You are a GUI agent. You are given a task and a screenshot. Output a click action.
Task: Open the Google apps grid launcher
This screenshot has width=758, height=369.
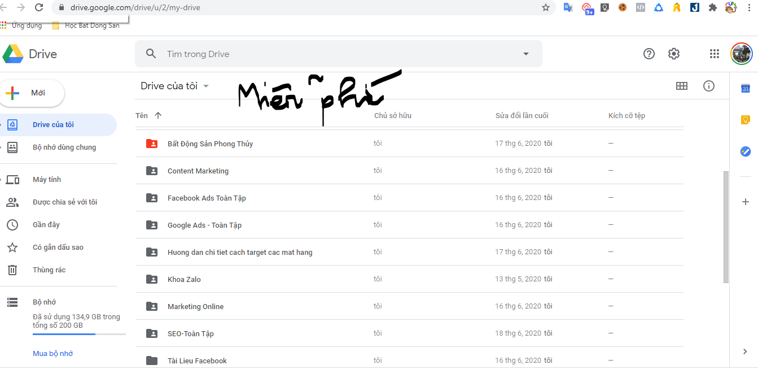715,54
